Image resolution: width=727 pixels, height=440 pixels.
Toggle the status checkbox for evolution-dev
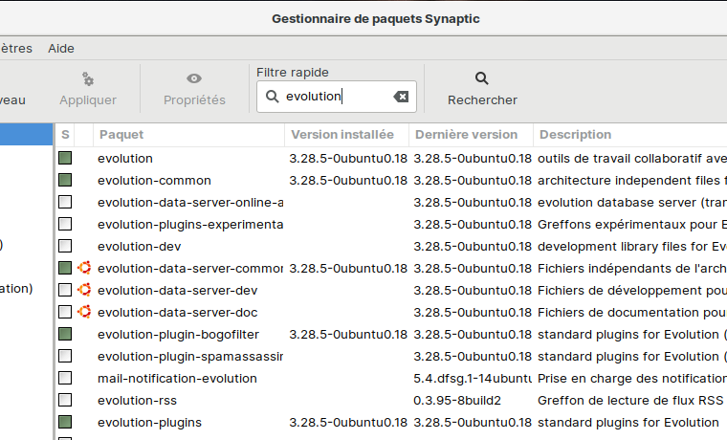pyautogui.click(x=65, y=246)
